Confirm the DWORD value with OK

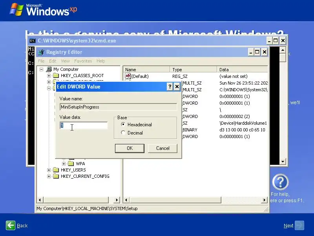(130, 148)
